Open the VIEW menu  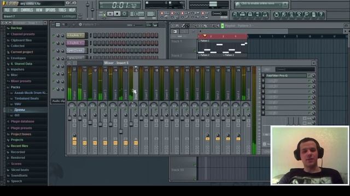[39, 10]
